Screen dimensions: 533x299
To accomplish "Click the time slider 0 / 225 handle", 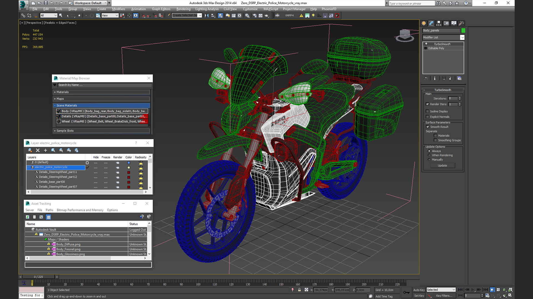I will pyautogui.click(x=39, y=277).
